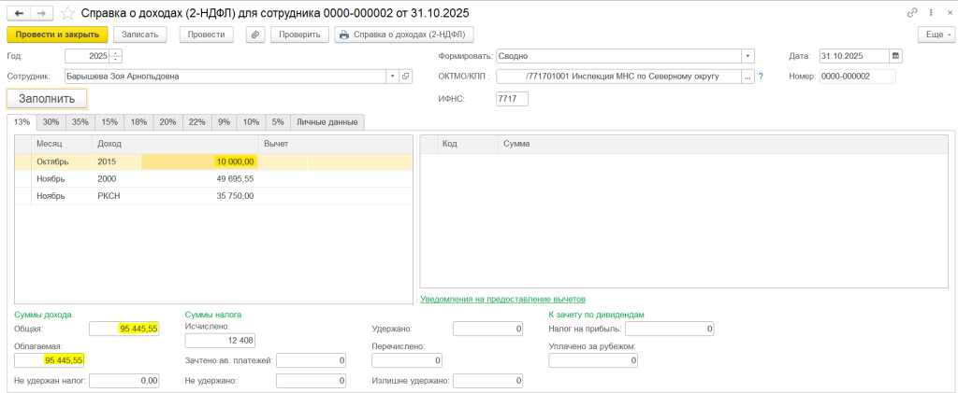Click the Исчислено tax amount field
Screen dimensions: 958x393
220,340
